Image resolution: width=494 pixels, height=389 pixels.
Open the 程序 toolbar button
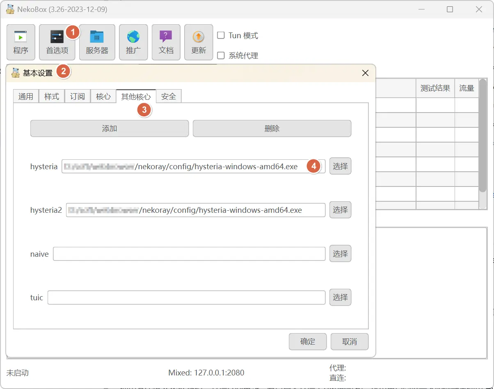[x=21, y=42]
